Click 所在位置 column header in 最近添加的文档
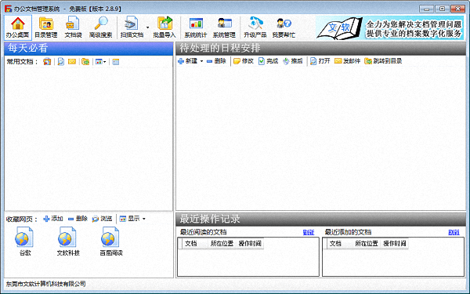The height and width of the screenshot is (294, 470). tap(367, 244)
